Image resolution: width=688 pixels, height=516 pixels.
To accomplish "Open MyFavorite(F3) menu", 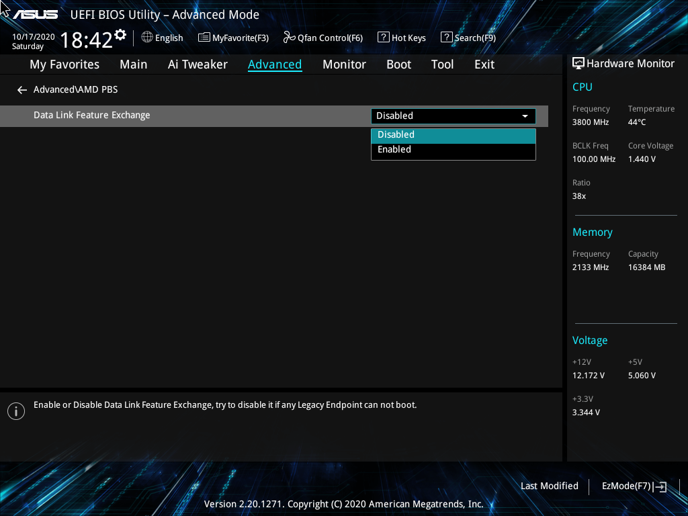I will [x=233, y=38].
